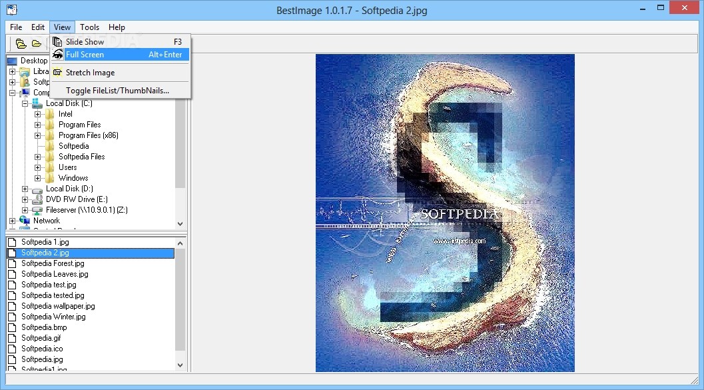Click the Windows folder icon
This screenshot has height=390, width=704.
click(50, 178)
